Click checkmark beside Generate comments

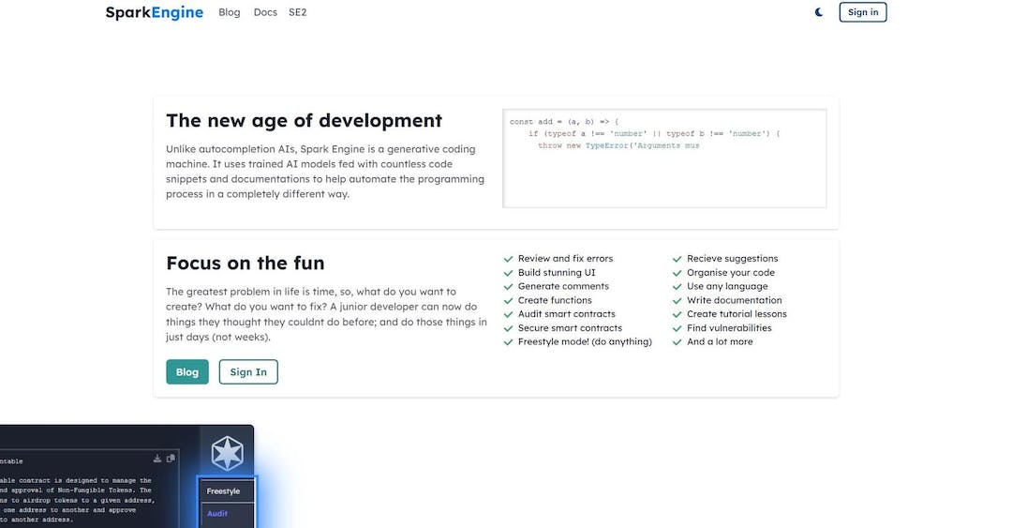(x=508, y=286)
